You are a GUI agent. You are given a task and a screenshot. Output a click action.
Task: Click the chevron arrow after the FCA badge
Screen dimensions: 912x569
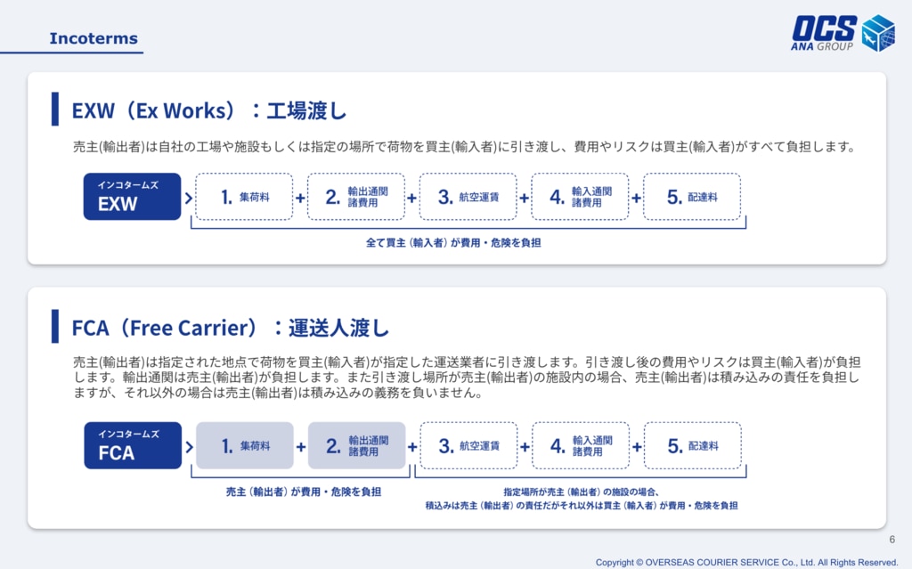coord(188,446)
